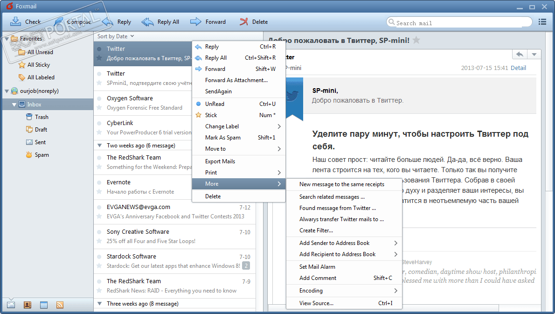Screen dimensions: 555x314
Task: Open the calendar icon in bottom bar
Action: point(43,305)
